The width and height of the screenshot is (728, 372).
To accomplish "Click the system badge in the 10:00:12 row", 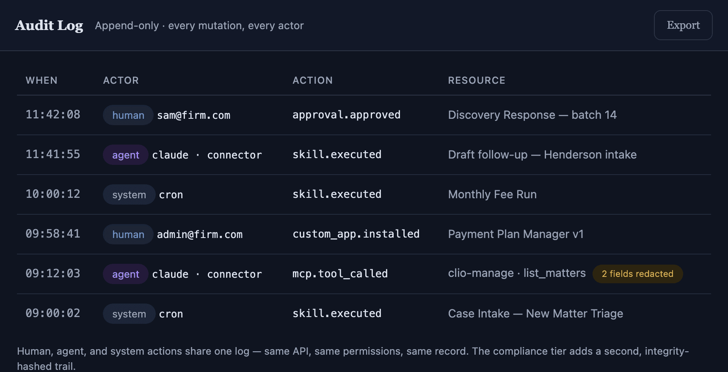I will (x=129, y=194).
